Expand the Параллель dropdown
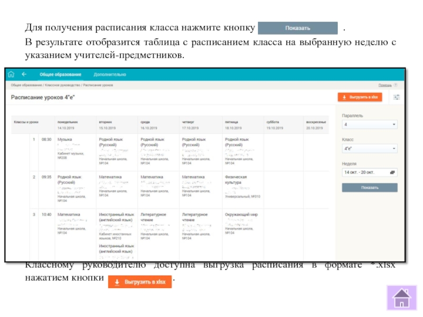The width and height of the screenshot is (423, 317). 370,125
